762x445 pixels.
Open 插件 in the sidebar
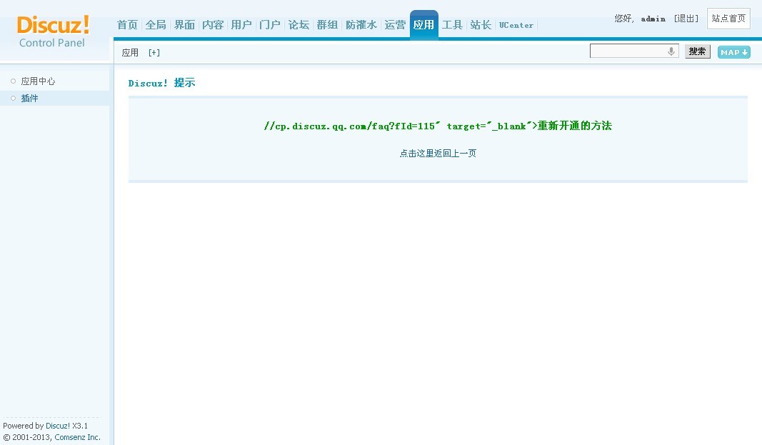click(30, 98)
